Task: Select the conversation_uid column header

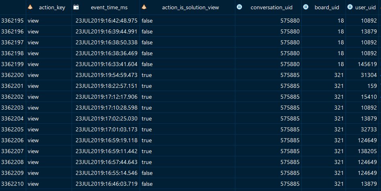Action: point(271,7)
